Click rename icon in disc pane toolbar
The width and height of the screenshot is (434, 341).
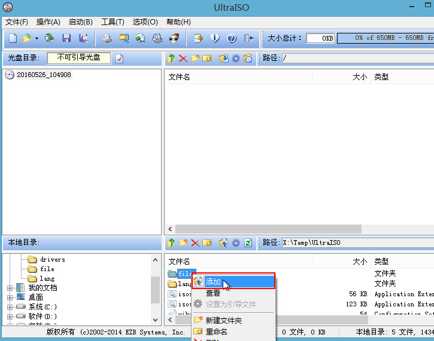coord(207,59)
